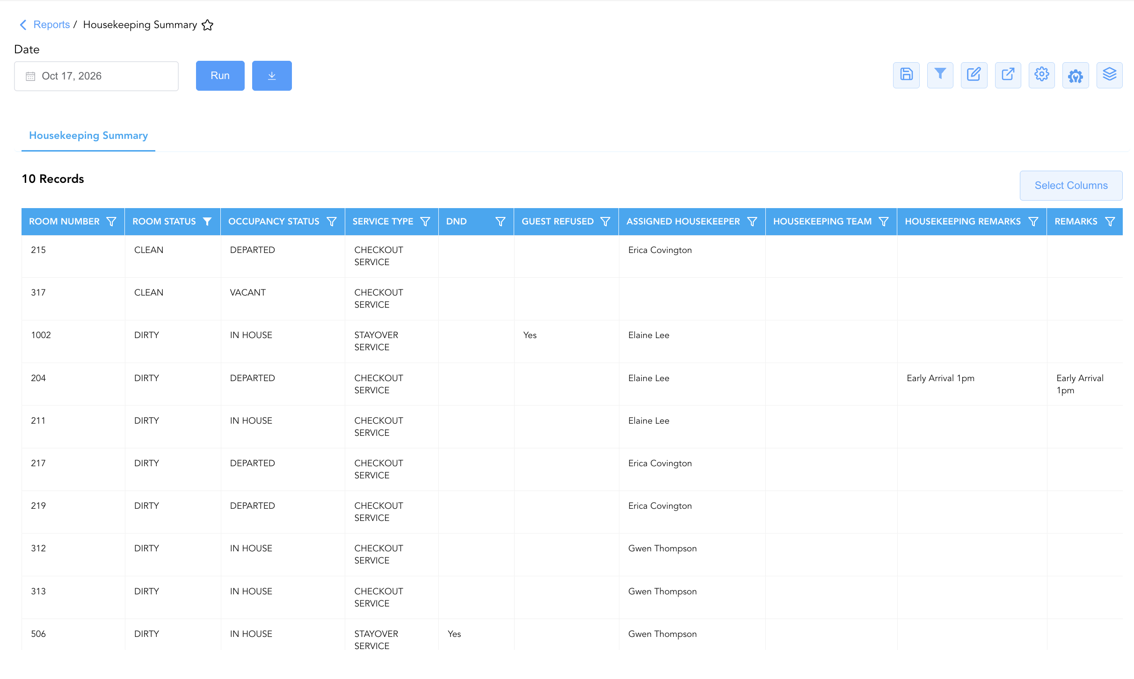Filter the Room Status column
Screen dimensions: 1134x679
tap(207, 222)
